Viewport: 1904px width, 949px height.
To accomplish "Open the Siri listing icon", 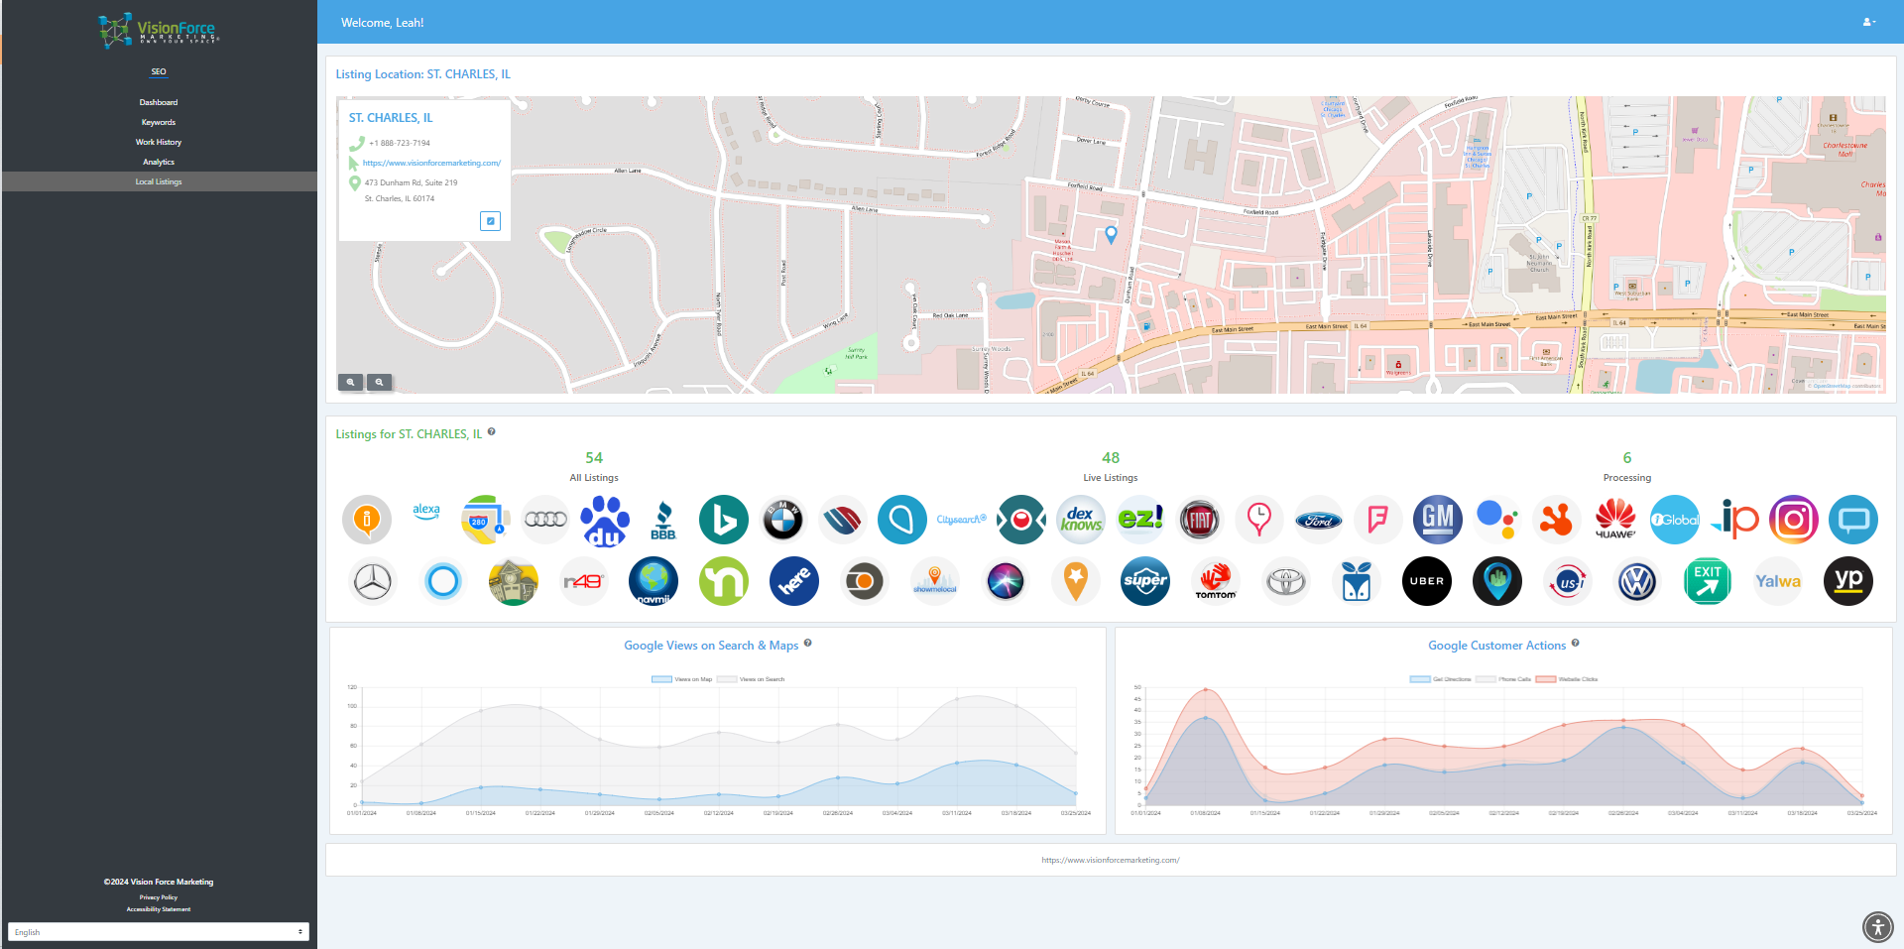I will pos(1005,581).
